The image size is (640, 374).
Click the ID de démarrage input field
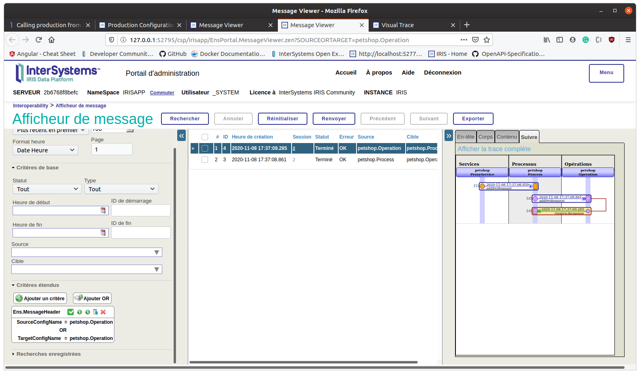pyautogui.click(x=141, y=210)
